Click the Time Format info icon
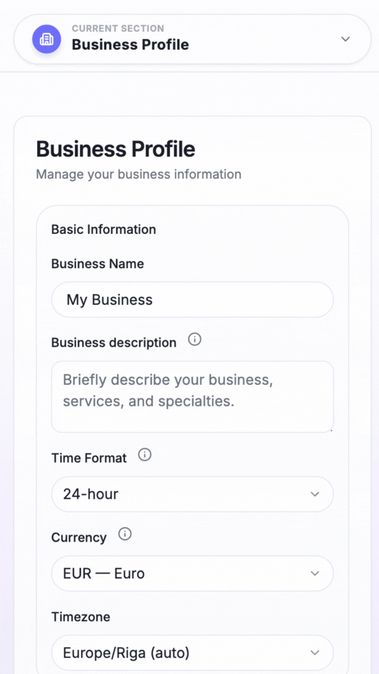The height and width of the screenshot is (674, 379). [144, 455]
